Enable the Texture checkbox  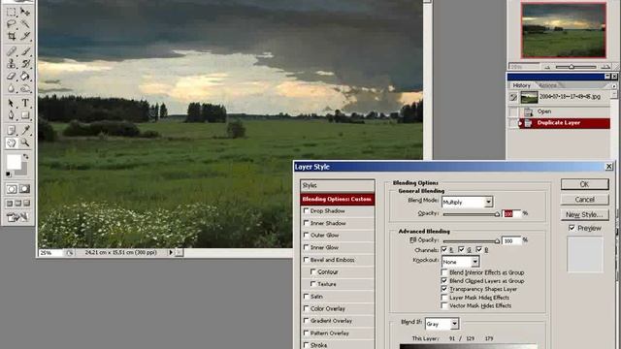312,284
